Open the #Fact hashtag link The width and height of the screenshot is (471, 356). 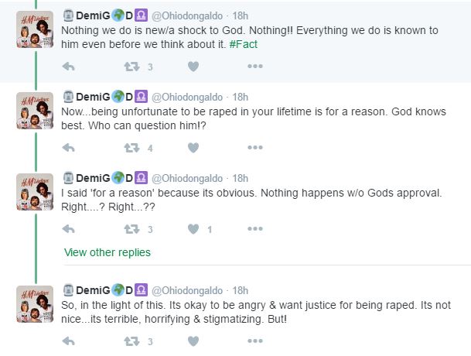tap(244, 43)
